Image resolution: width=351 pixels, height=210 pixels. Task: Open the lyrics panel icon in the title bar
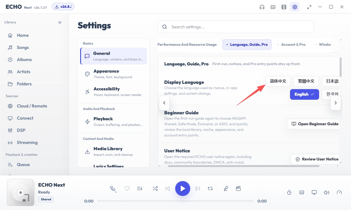pos(273,7)
